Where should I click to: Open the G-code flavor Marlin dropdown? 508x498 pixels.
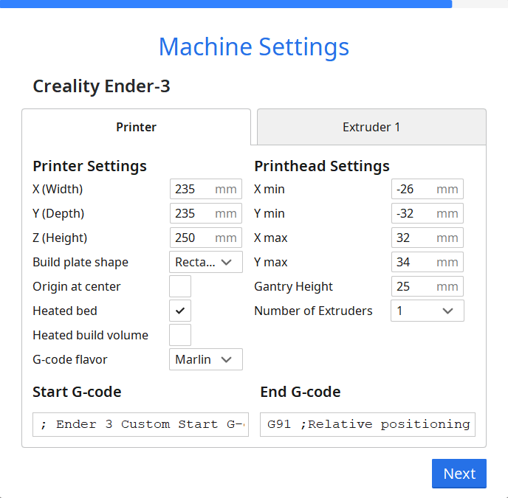click(206, 359)
